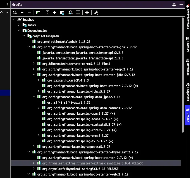The height and width of the screenshot is (178, 190).
Task: Expand the com.zaxxer:HikariCP:4.0.3 node
Action: click(x=39, y=80)
